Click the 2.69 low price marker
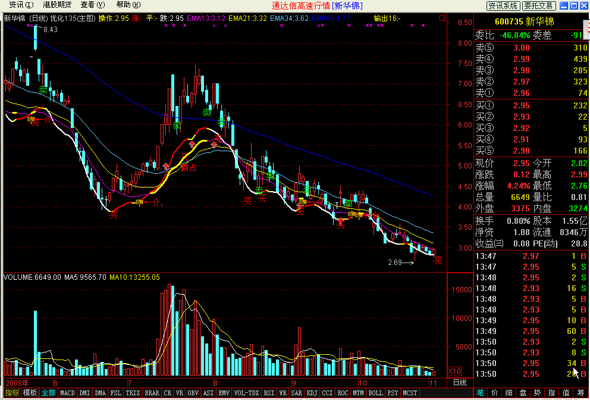Screen dimensions: 590x400 point(395,262)
